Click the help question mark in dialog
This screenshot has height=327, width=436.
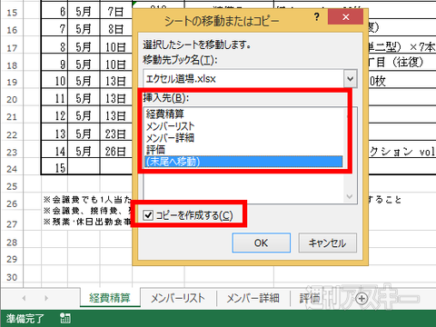[317, 16]
